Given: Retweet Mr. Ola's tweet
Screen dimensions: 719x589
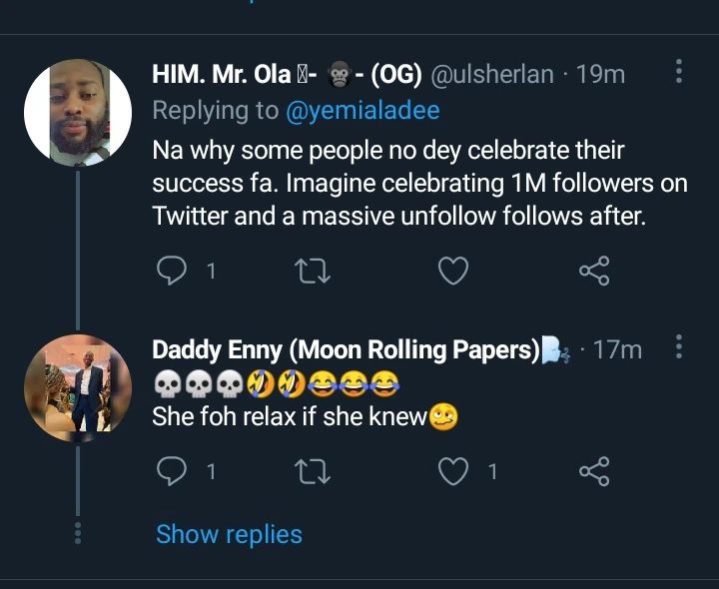Looking at the screenshot, I should pyautogui.click(x=316, y=270).
